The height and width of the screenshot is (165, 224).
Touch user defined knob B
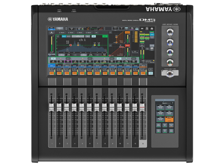click(170, 42)
